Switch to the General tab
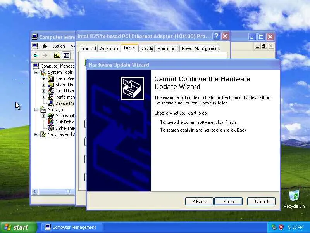This screenshot has width=310, height=233. click(x=88, y=49)
